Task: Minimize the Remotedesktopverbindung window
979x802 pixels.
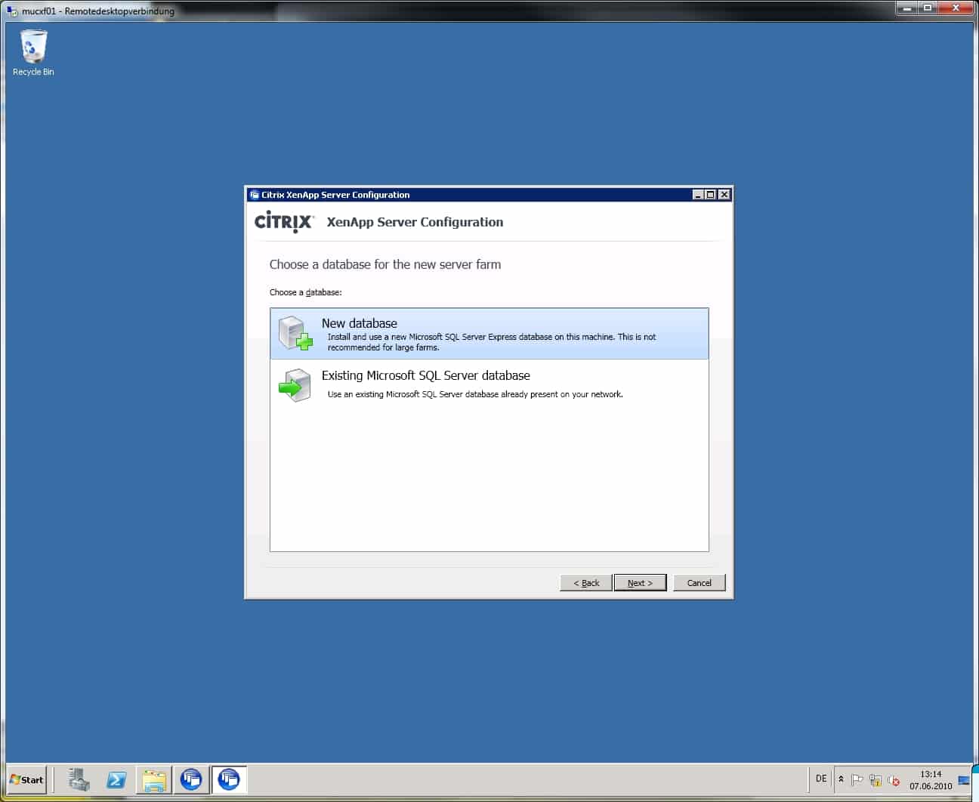Action: [906, 8]
